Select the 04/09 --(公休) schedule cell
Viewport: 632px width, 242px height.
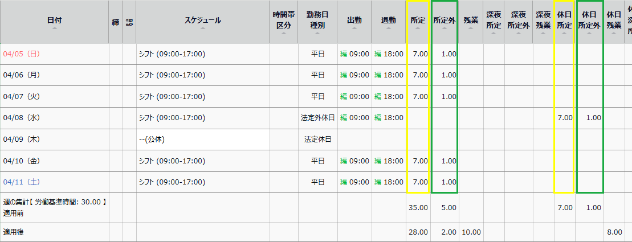click(203, 140)
